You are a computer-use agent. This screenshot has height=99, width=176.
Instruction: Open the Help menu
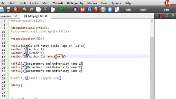pos(128,3)
